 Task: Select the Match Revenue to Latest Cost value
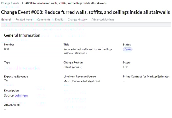(82, 81)
